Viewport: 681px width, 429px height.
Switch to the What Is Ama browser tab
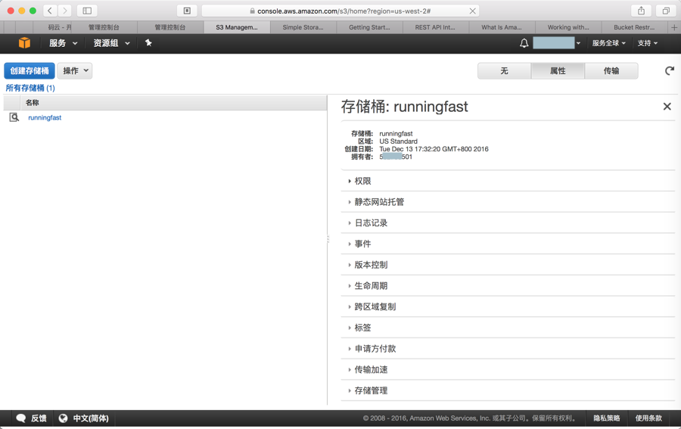click(502, 27)
